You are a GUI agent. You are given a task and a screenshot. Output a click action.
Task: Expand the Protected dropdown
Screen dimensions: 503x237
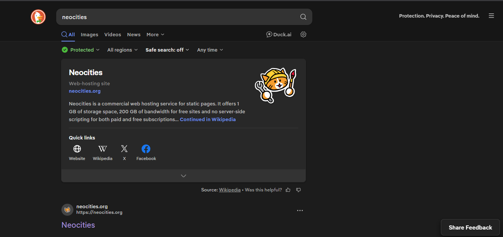81,50
